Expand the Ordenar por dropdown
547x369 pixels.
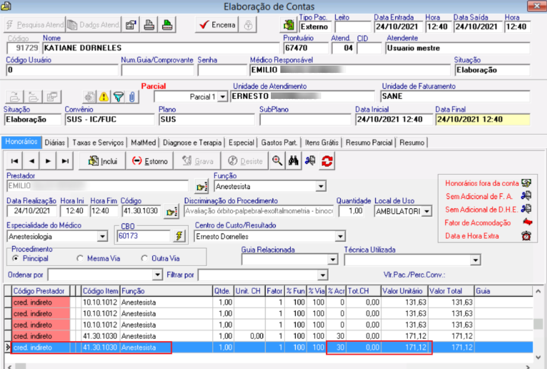pos(158,275)
